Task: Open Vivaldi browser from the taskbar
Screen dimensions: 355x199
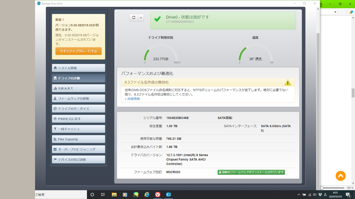Action: 158,195
